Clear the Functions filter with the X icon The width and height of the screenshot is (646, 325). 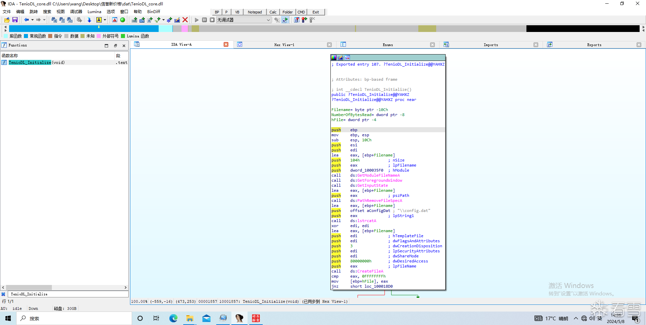click(3, 294)
